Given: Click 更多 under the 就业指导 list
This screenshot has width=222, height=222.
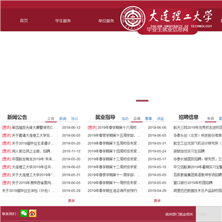Looking at the screenshot, I should (x=157, y=200).
